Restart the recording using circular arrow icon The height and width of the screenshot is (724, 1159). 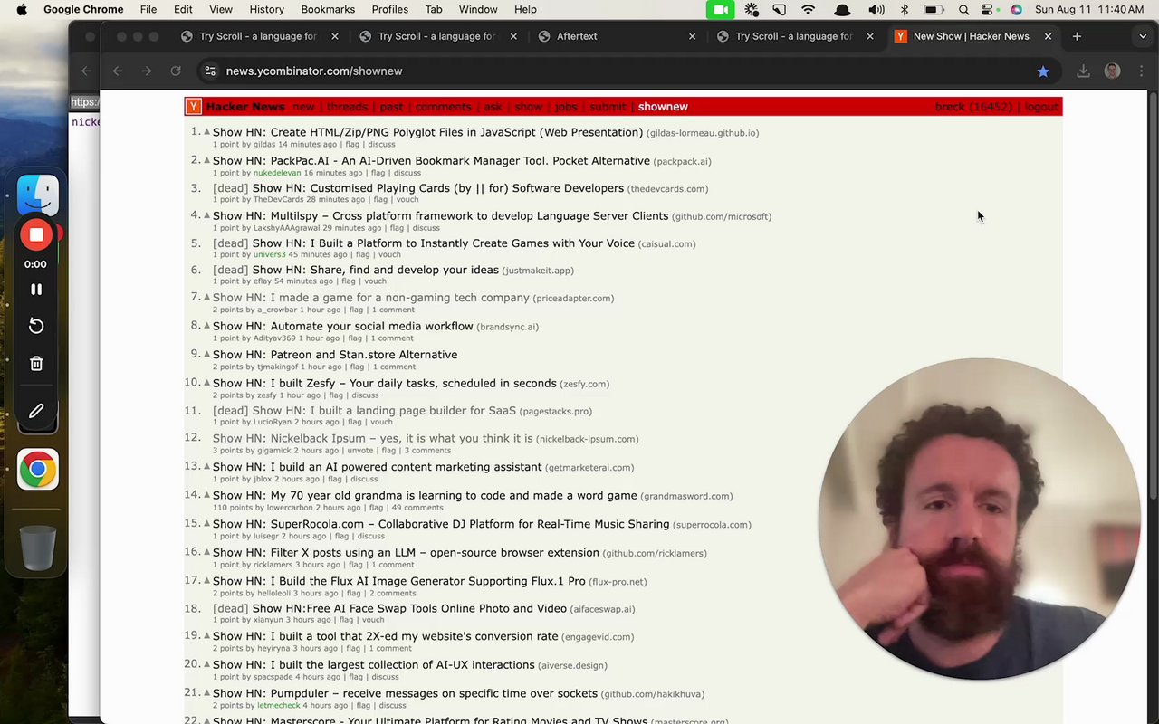36,326
